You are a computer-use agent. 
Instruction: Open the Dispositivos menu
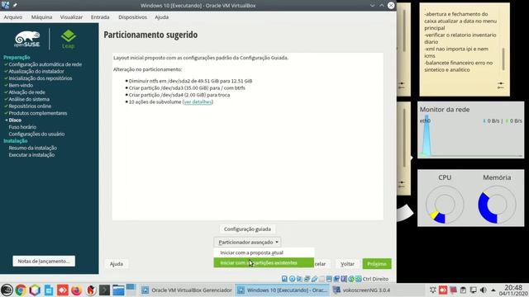click(x=132, y=16)
